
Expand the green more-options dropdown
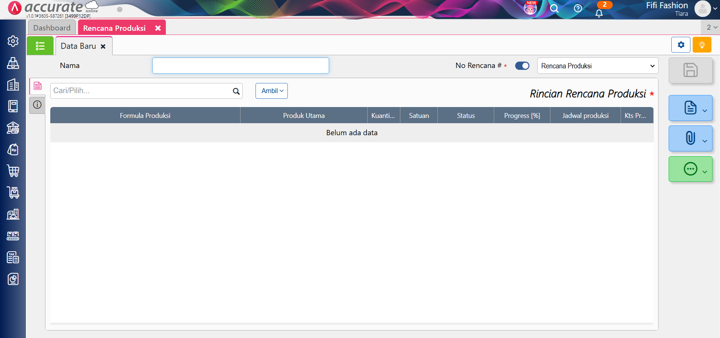click(690, 169)
